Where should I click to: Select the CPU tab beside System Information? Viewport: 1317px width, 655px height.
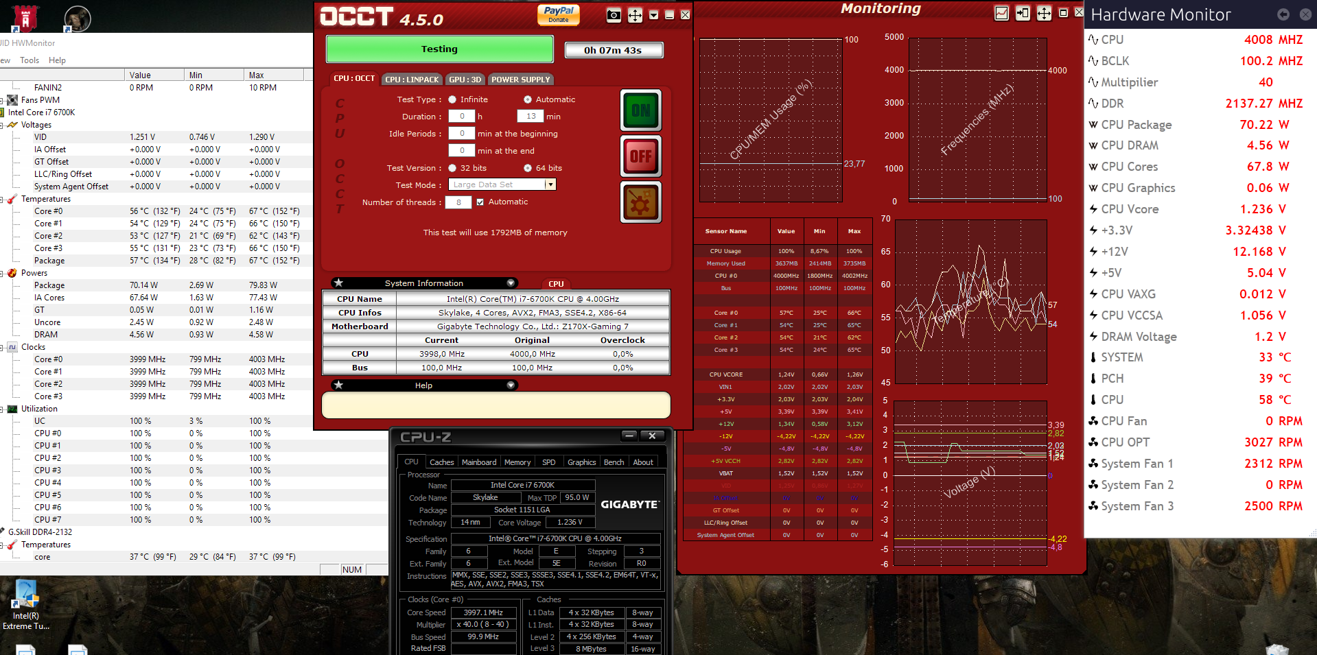(556, 284)
